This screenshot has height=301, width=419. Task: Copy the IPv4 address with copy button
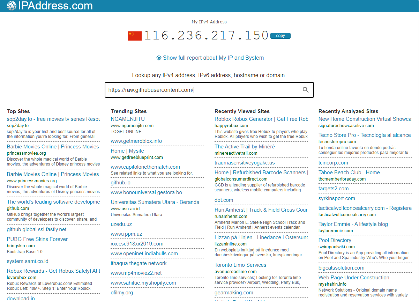[x=280, y=36]
